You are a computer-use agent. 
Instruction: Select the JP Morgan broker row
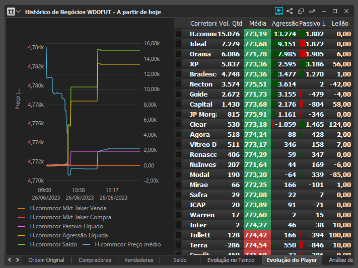click(264, 114)
